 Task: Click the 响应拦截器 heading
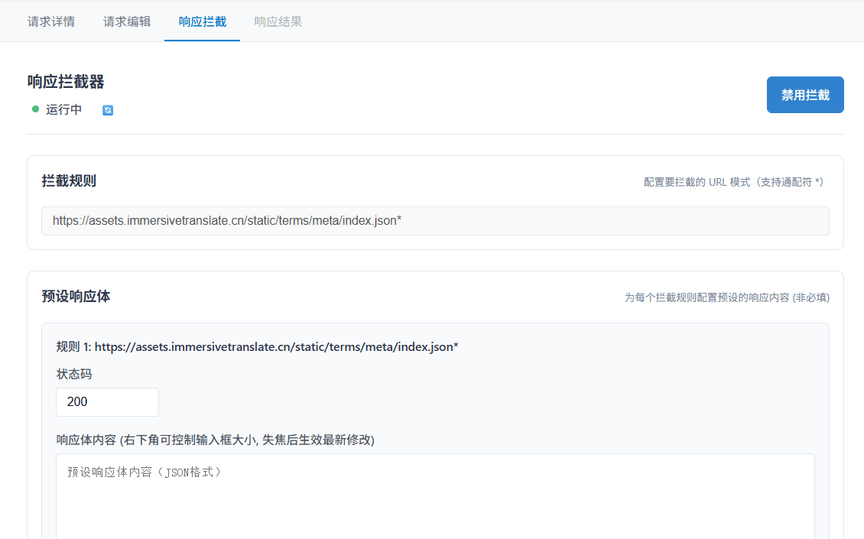pos(66,82)
